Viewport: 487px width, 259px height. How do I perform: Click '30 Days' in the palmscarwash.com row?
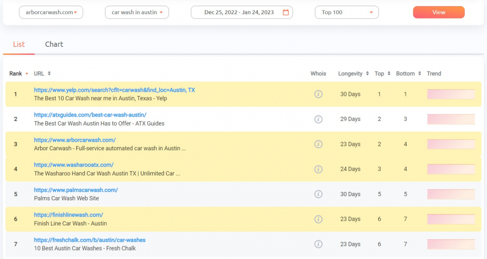(350, 194)
